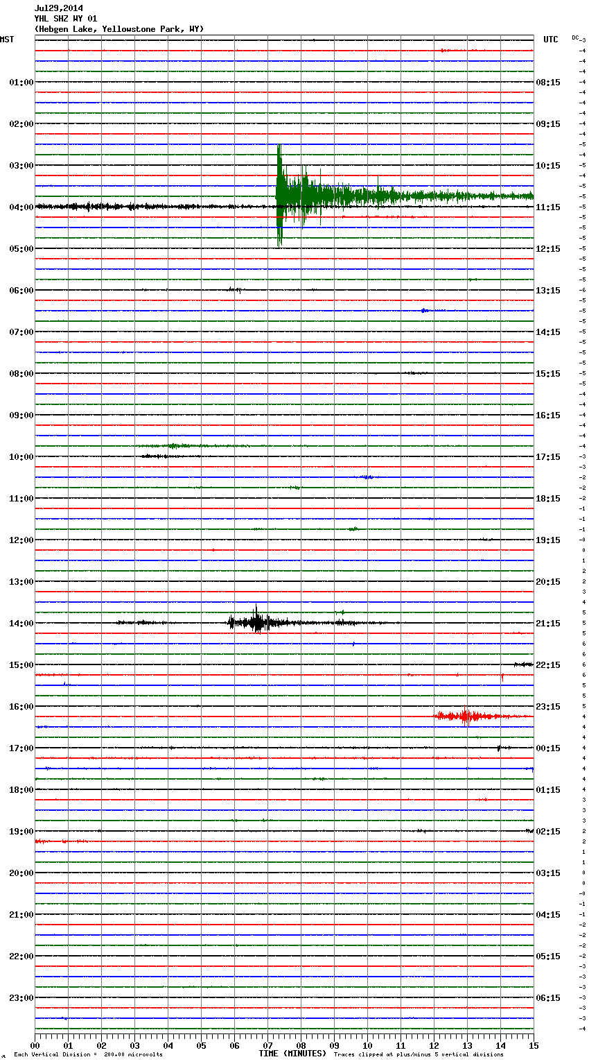Select the 16:00 MST hour label
Image resolution: width=589 pixels, height=1064 pixels.
click(21, 706)
